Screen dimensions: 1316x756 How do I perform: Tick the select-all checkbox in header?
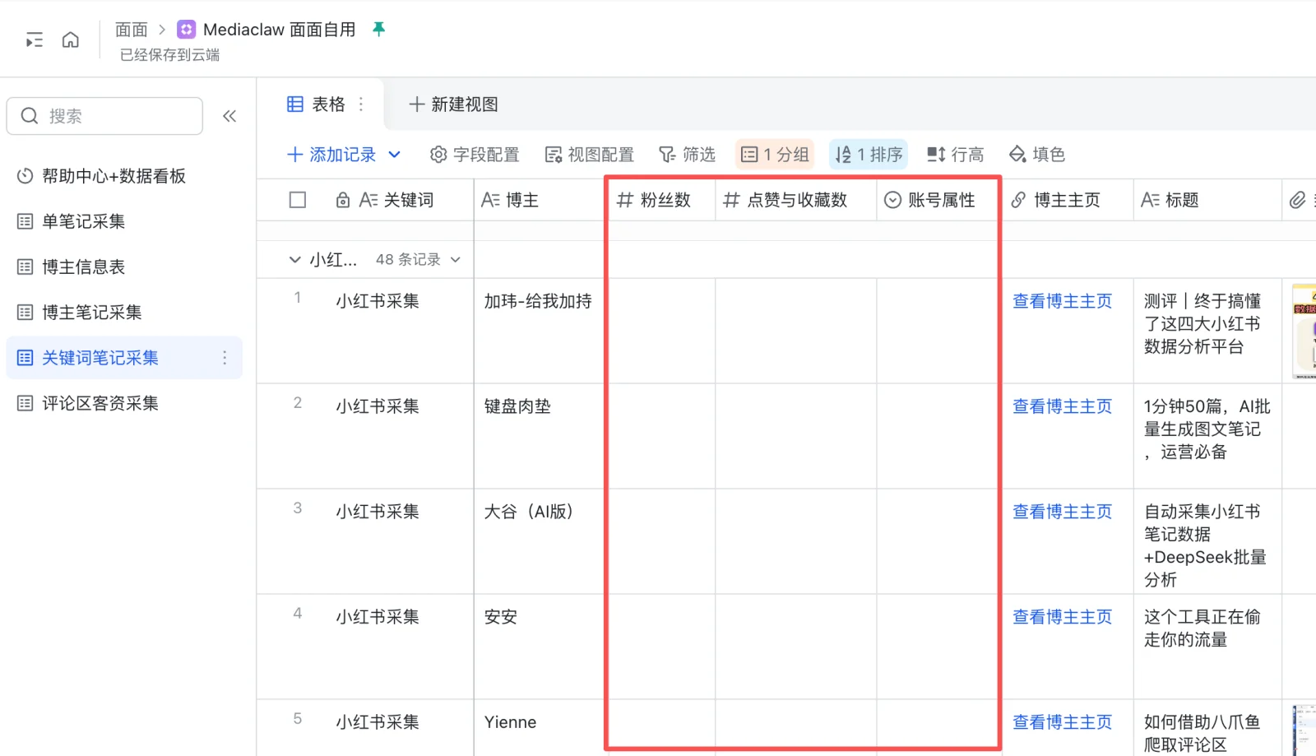pos(298,200)
